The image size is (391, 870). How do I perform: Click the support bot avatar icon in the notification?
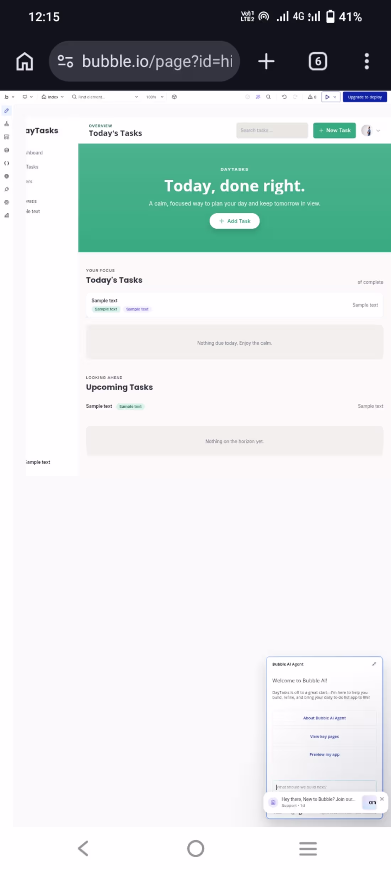273,802
